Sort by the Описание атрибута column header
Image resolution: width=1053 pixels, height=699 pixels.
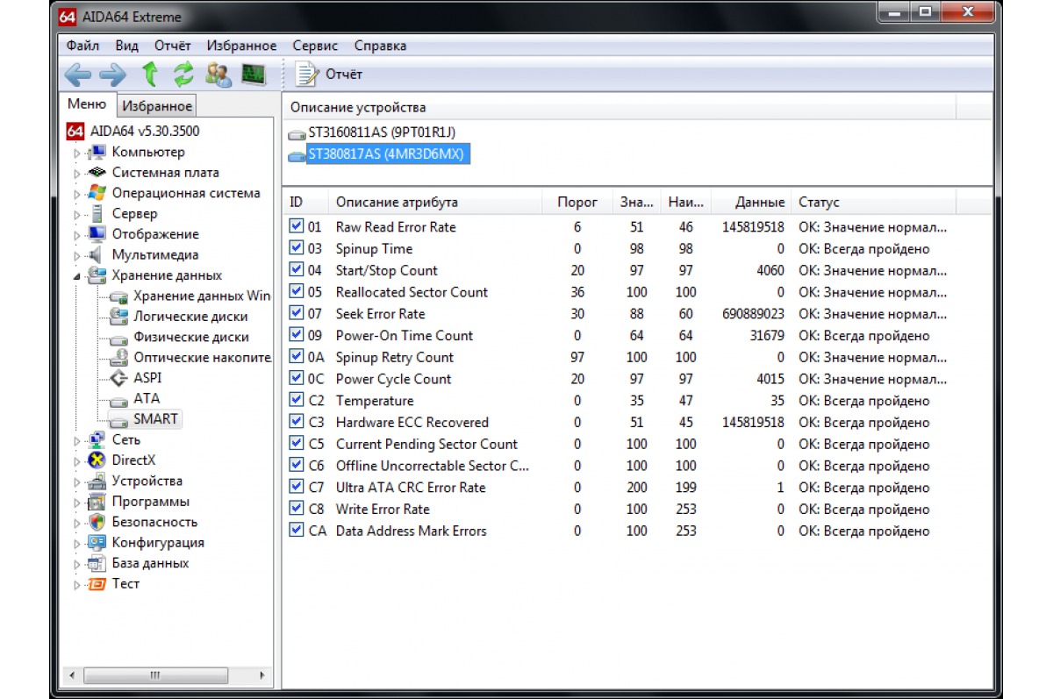click(435, 203)
